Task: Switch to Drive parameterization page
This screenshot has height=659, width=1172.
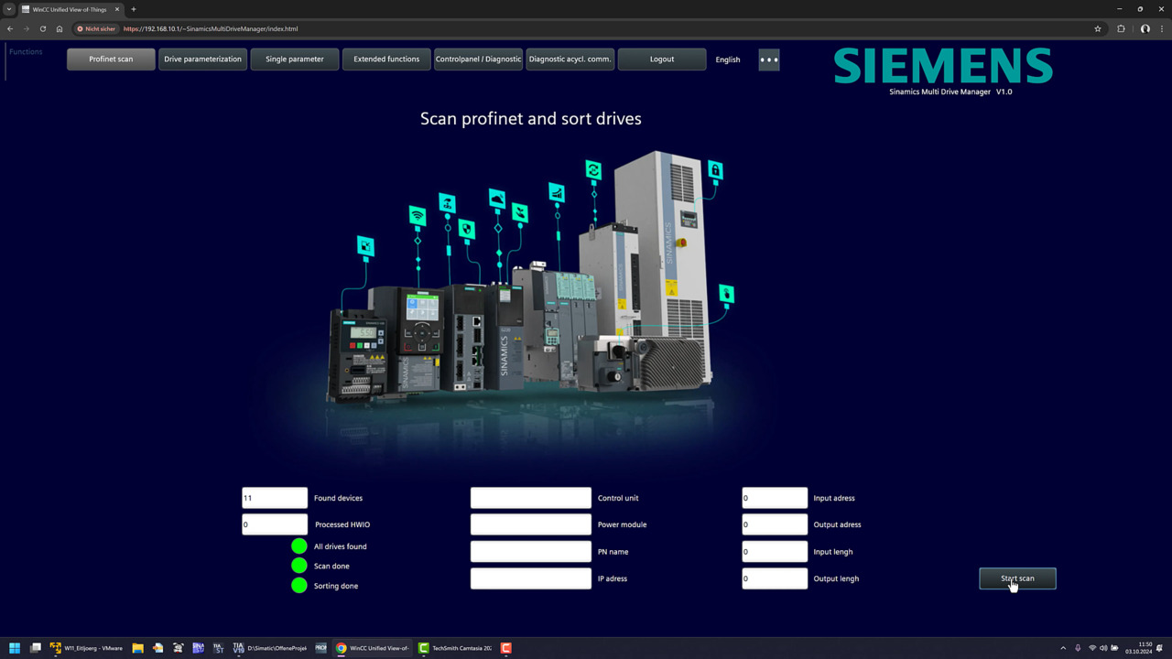Action: 202,59
